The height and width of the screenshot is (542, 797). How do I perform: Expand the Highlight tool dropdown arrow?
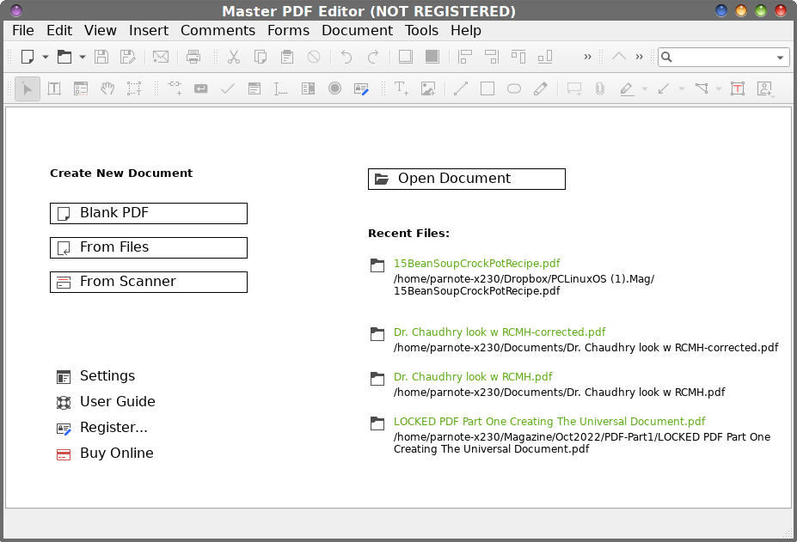[645, 88]
